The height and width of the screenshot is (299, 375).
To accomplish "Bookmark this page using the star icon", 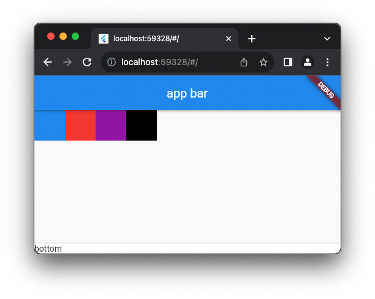I will [263, 62].
